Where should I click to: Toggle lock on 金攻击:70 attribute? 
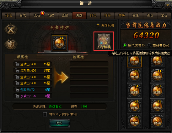coord(17,90)
